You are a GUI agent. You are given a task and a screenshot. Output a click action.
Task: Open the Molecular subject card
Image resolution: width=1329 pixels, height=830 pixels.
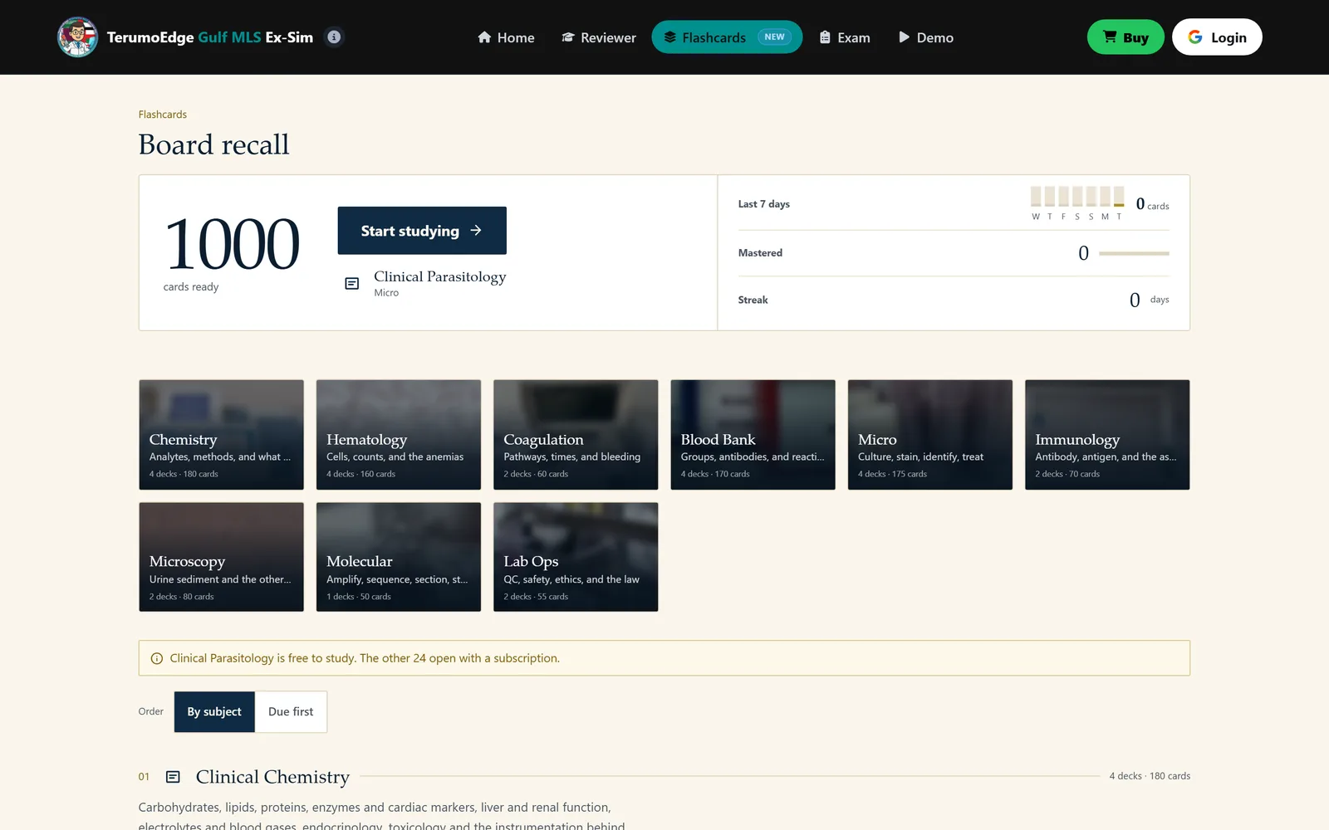coord(399,557)
